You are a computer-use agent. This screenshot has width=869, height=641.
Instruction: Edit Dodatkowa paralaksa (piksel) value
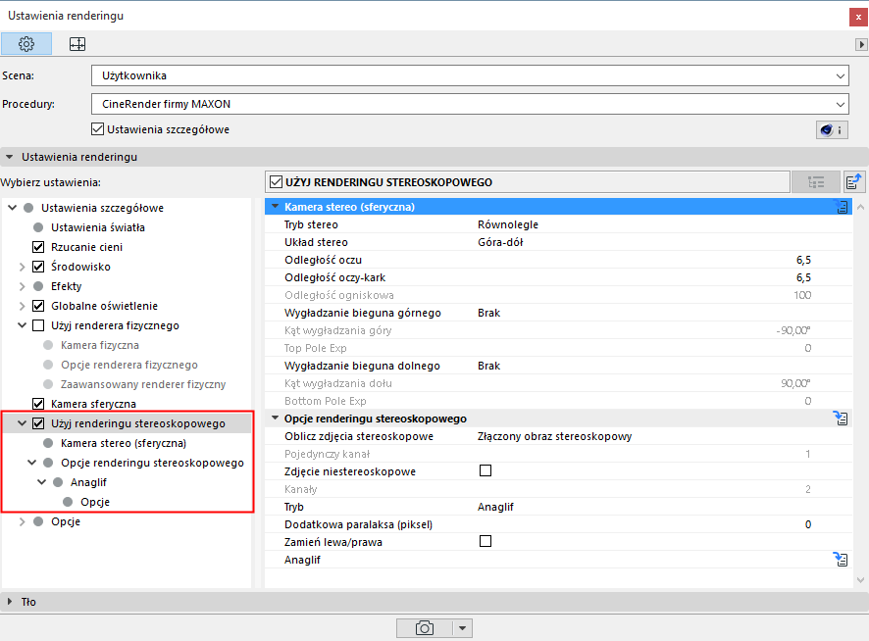808,524
